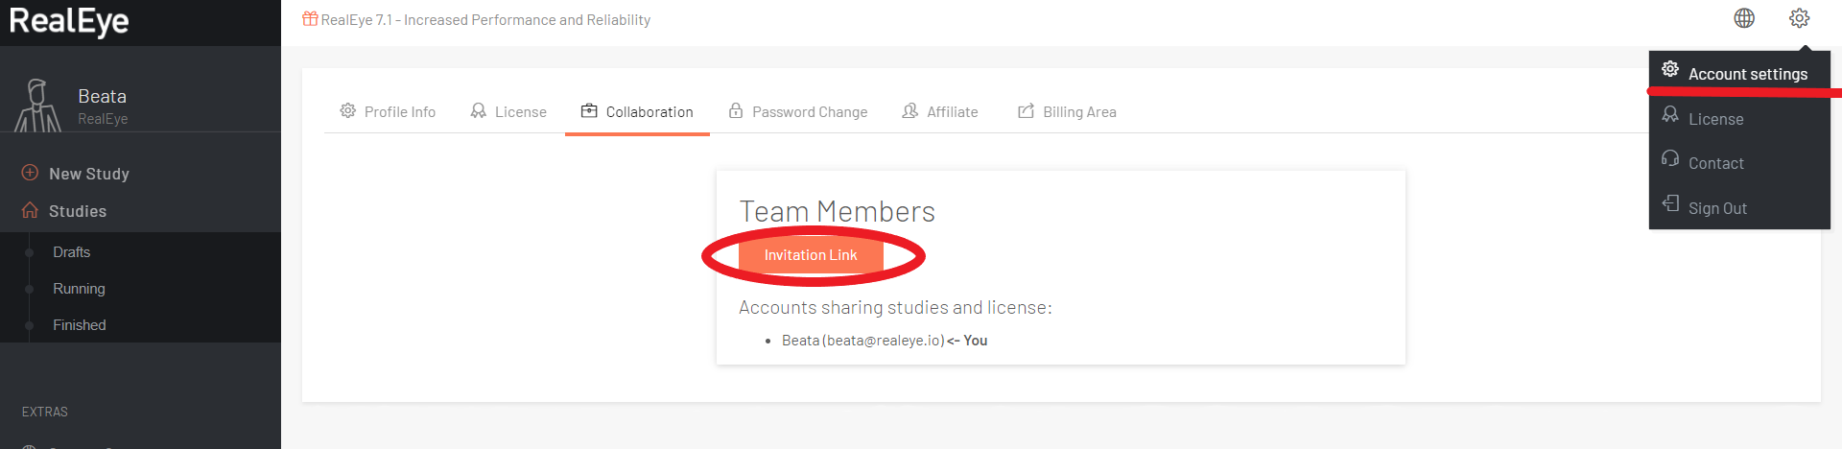Image resolution: width=1842 pixels, height=449 pixels.
Task: Click the Billing Area external-link icon
Action: point(1026,111)
